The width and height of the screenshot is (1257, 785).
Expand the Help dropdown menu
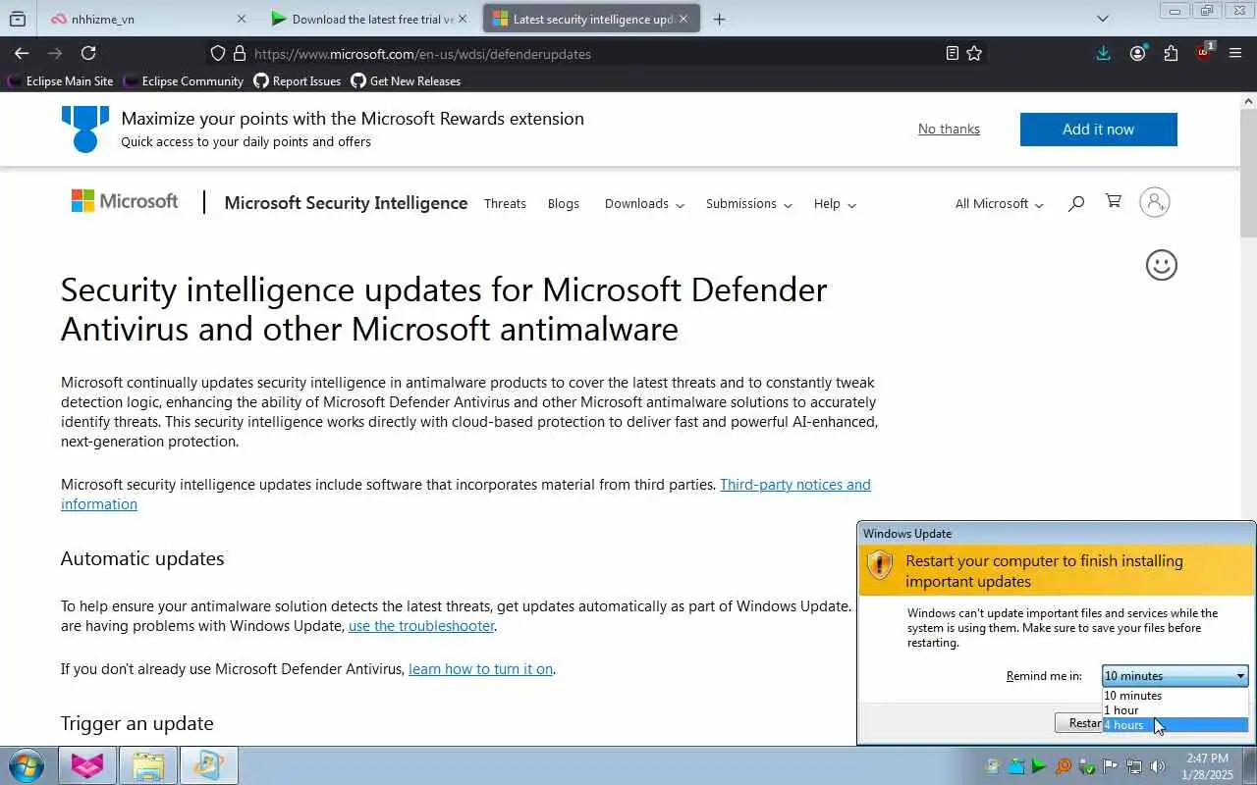(x=835, y=203)
